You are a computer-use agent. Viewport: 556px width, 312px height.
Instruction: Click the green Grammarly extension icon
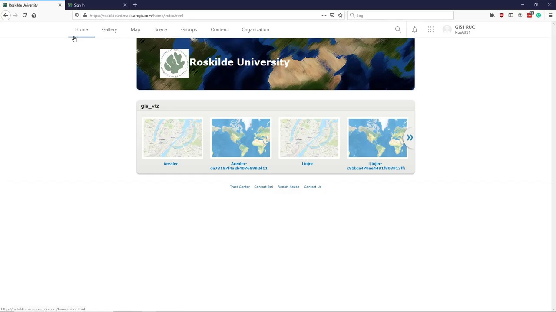(x=539, y=16)
